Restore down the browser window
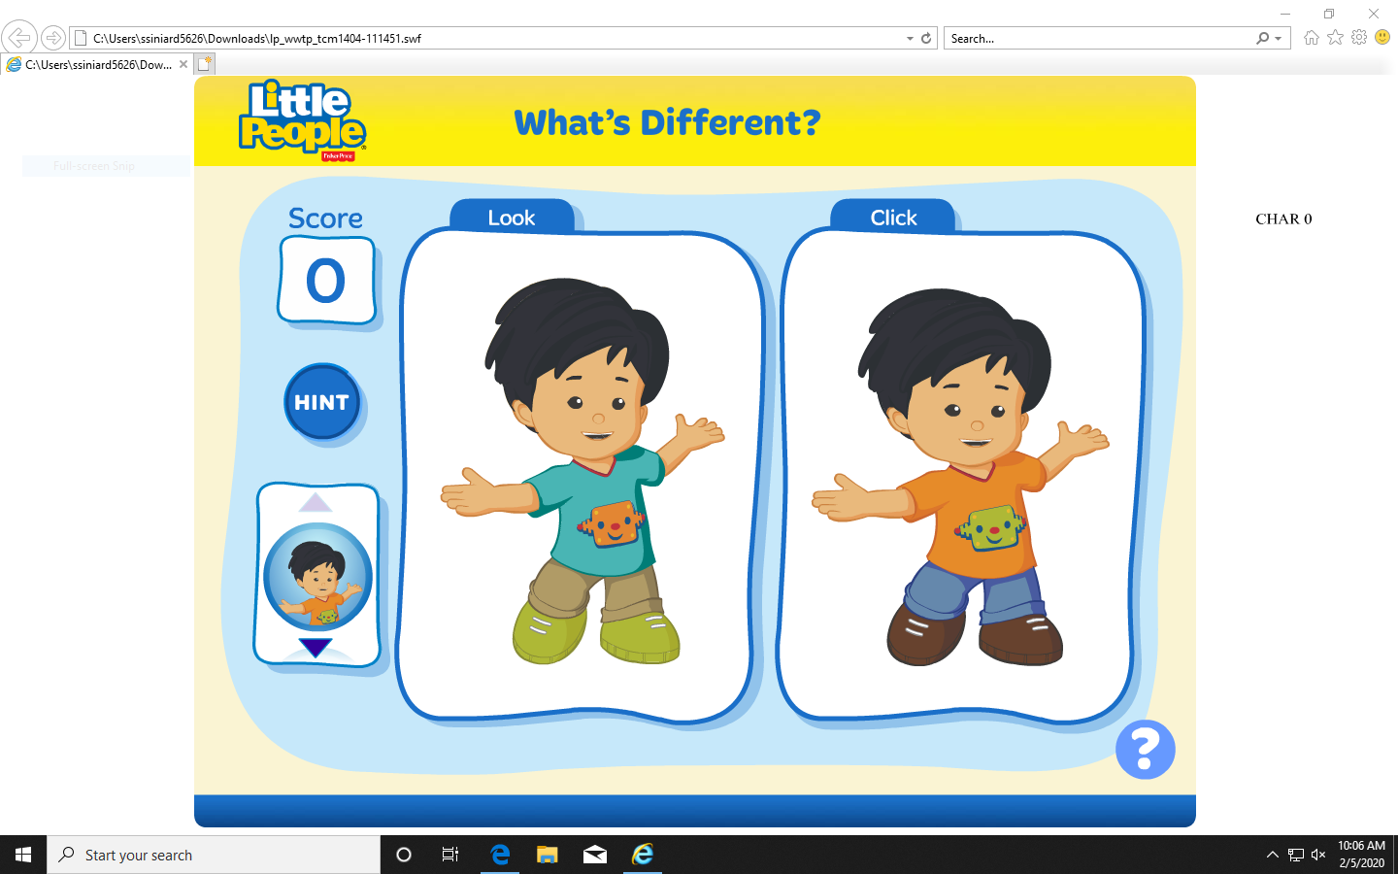The image size is (1398, 874). pos(1329,14)
